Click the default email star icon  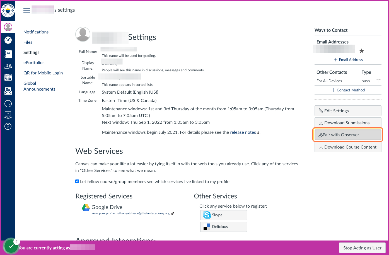[362, 51]
